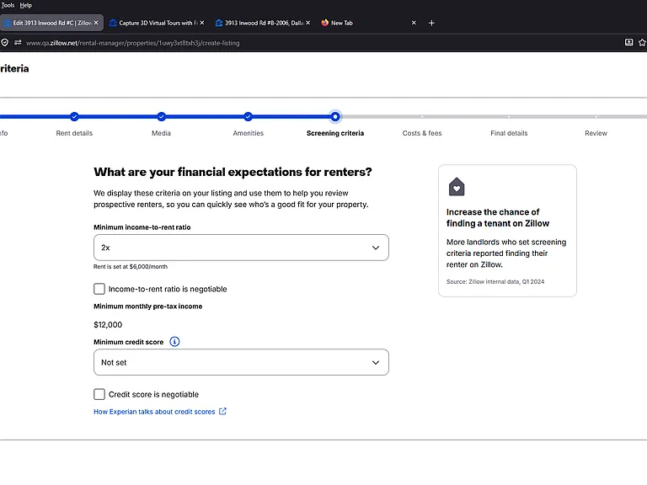The height and width of the screenshot is (485, 647).
Task: Click the new tab plus icon
Action: click(x=431, y=23)
